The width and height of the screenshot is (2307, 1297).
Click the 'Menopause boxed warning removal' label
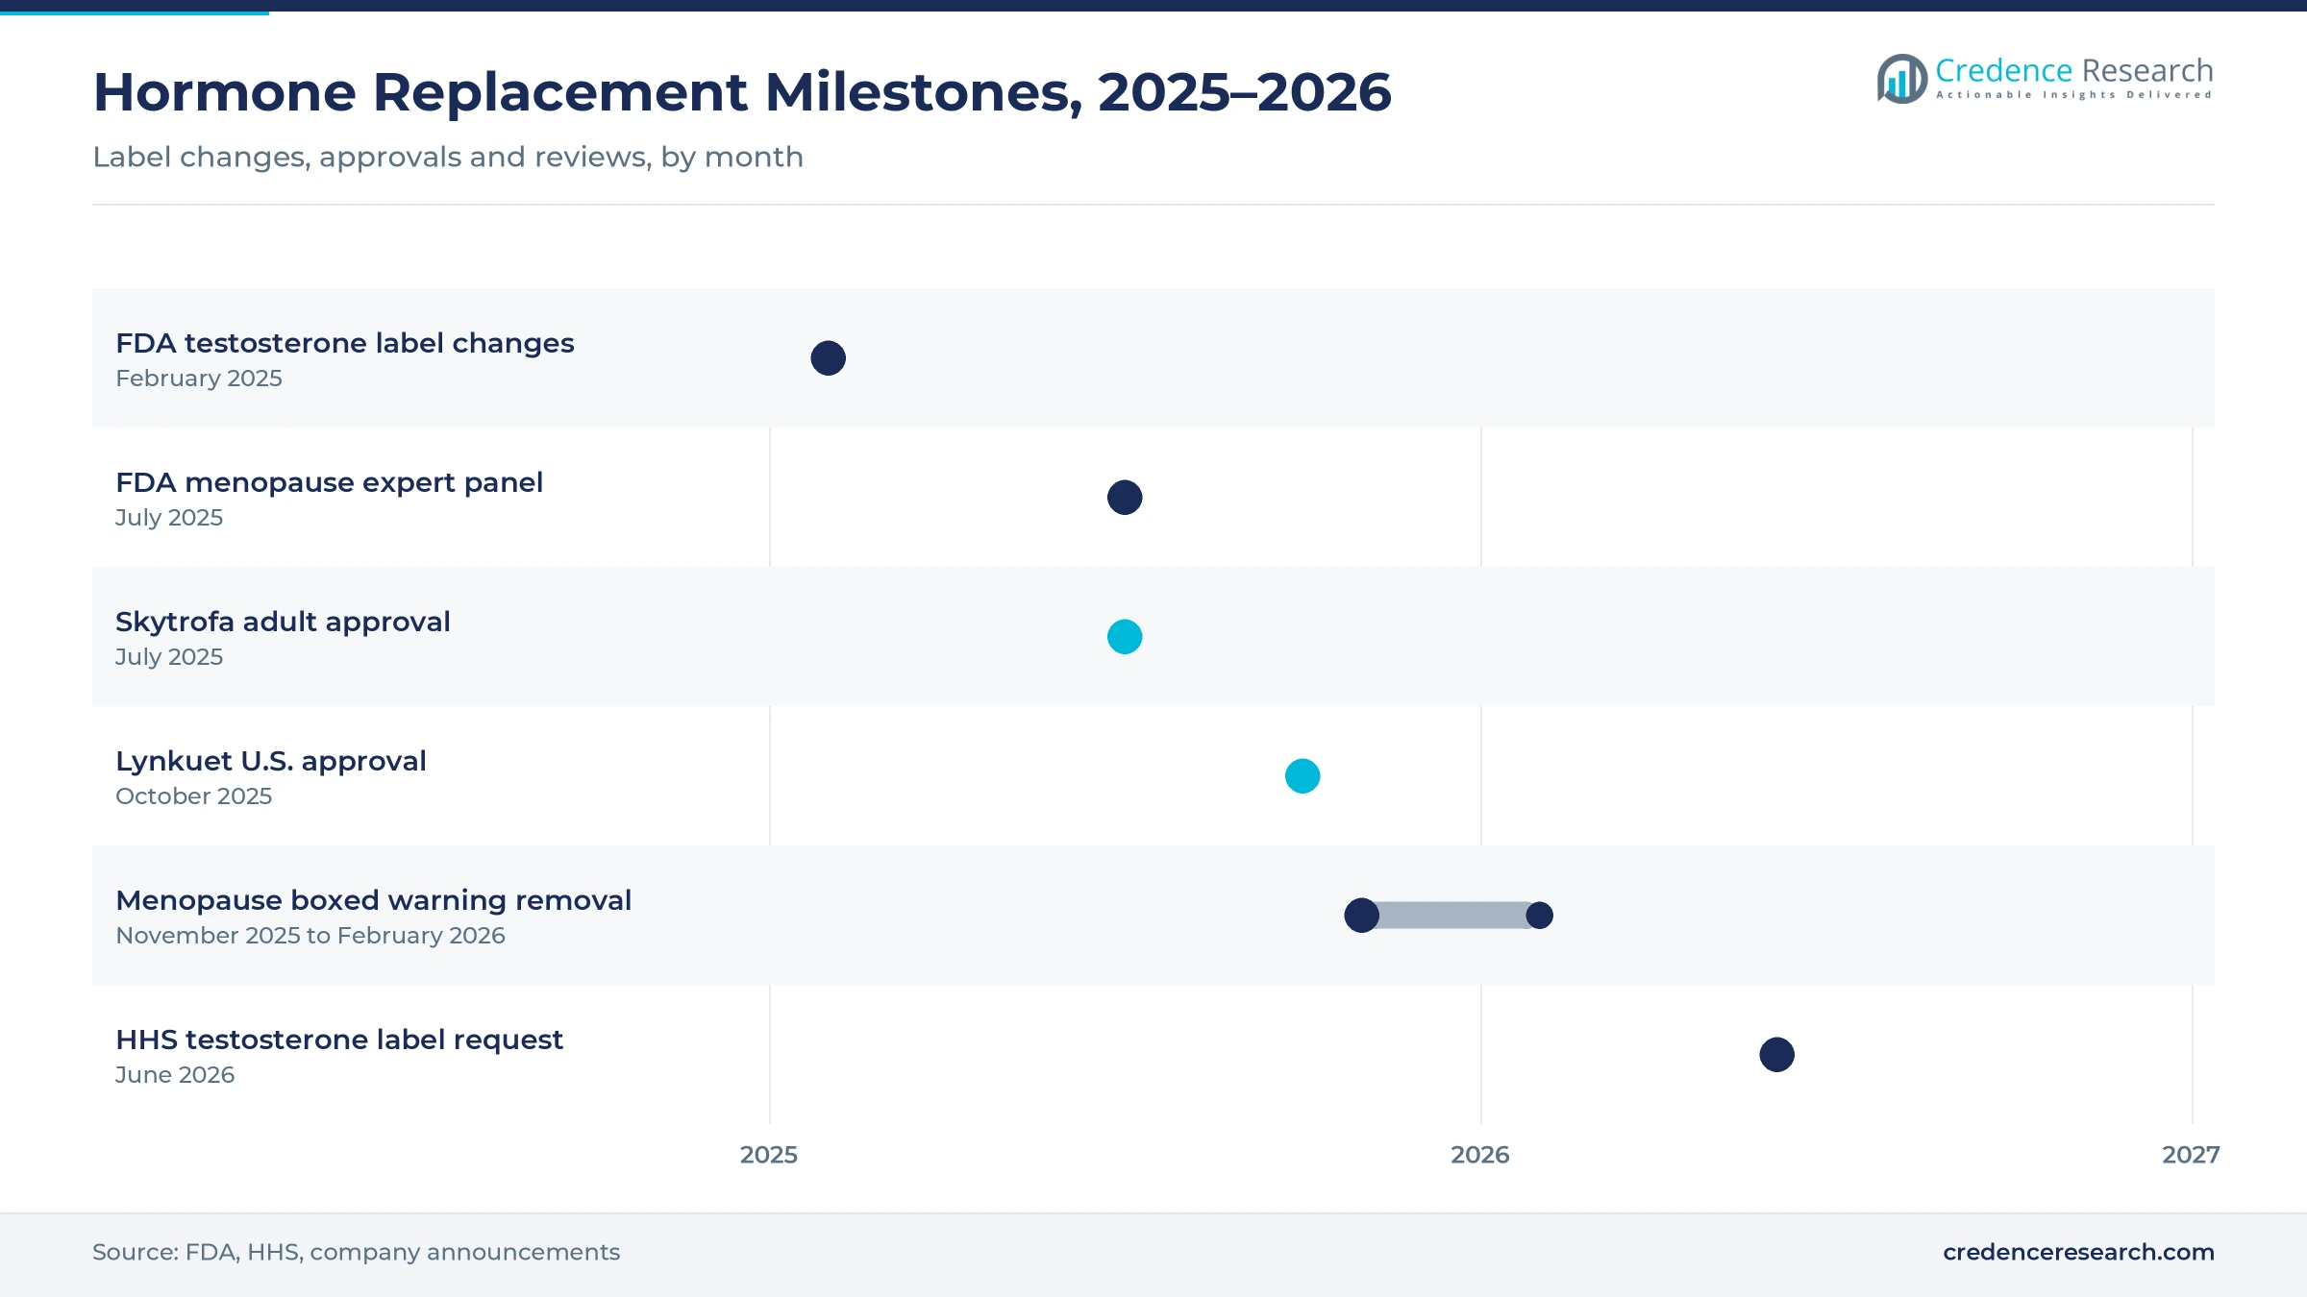pos(373,900)
